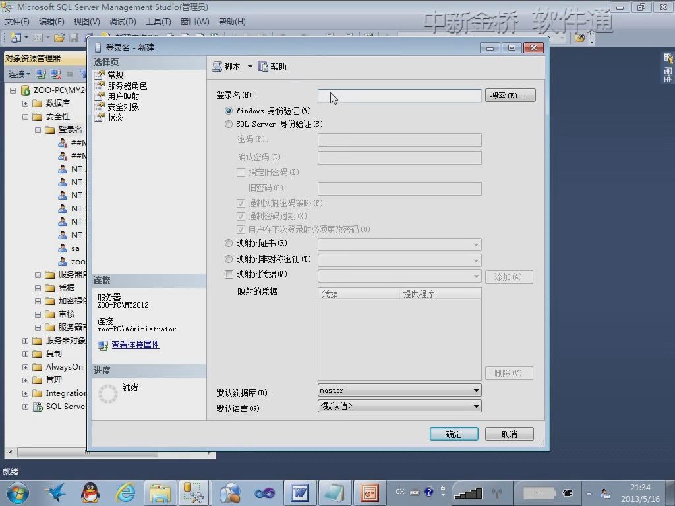
Task: Click the connection properties icon
Action: (103, 345)
